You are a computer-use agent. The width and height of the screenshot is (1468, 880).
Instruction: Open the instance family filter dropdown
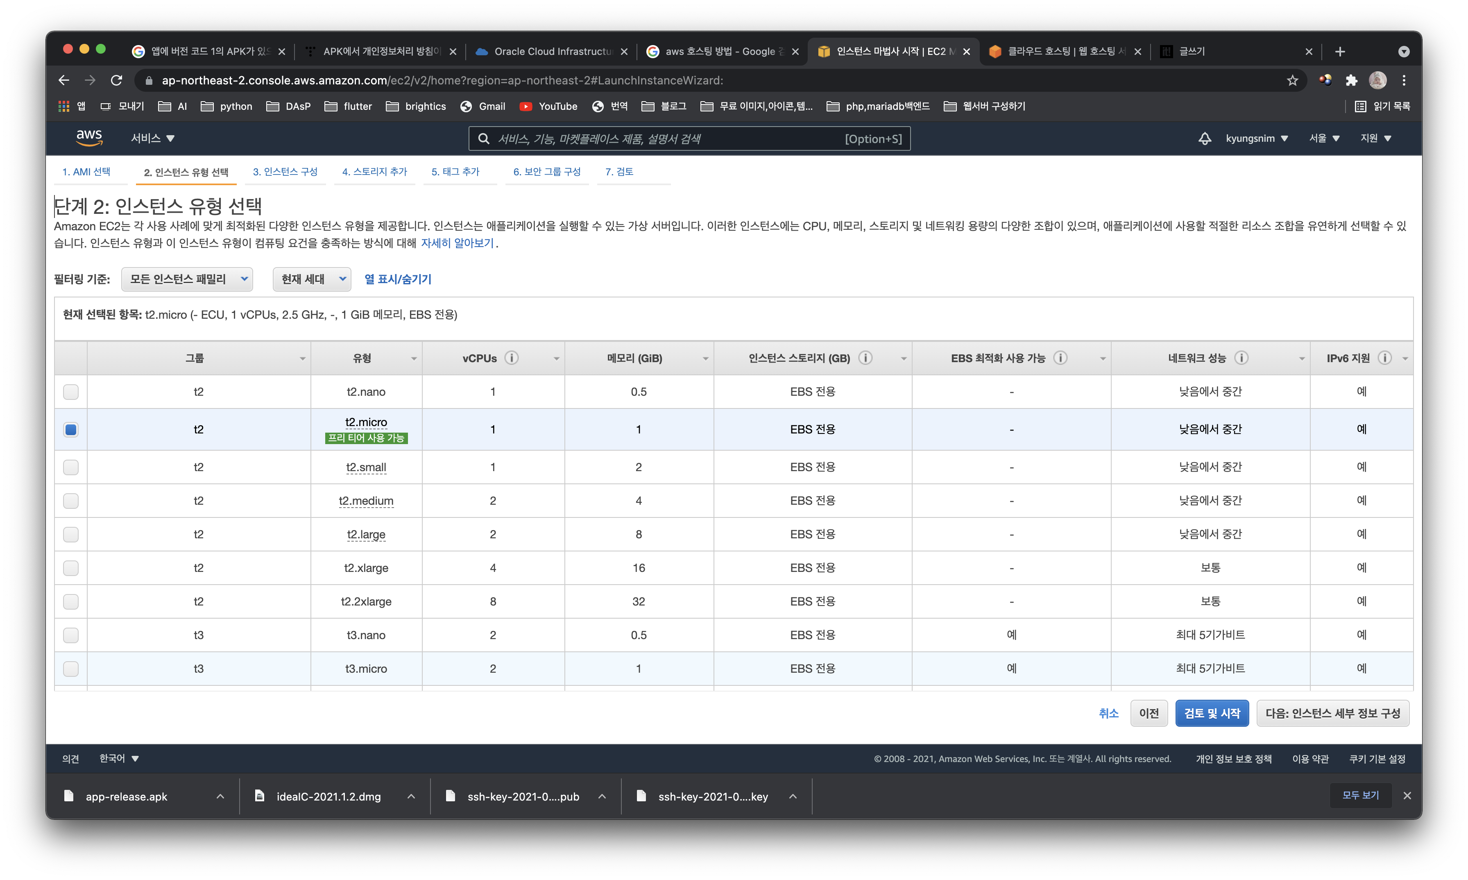coord(187,279)
